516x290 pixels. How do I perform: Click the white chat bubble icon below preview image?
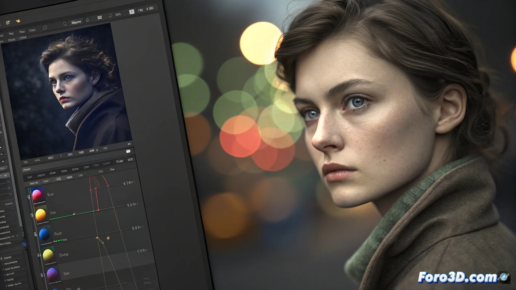[128, 151]
